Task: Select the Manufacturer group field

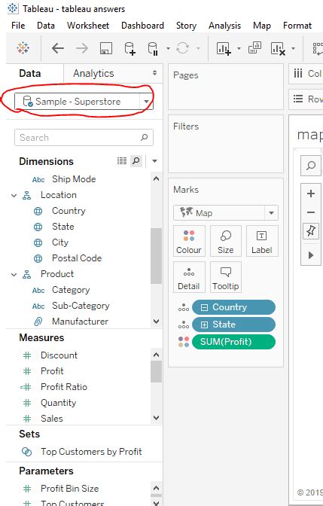Action: pyautogui.click(x=80, y=322)
